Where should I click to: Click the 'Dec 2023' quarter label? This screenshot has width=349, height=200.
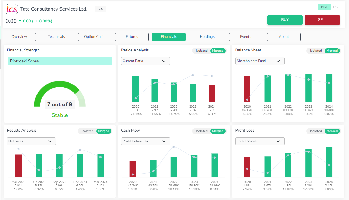click(80, 182)
